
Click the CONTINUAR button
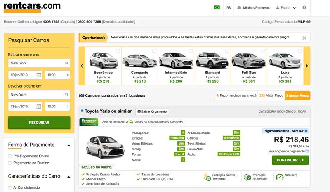(290, 160)
